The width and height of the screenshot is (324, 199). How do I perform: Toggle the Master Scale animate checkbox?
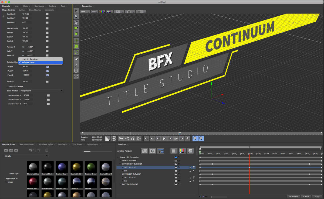pos(47,28)
